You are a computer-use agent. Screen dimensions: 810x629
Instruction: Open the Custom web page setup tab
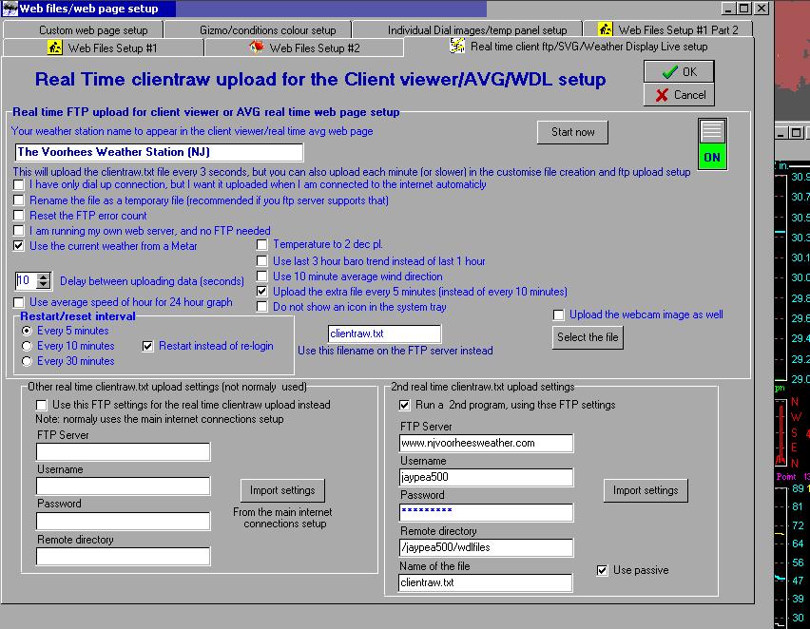tap(83, 30)
